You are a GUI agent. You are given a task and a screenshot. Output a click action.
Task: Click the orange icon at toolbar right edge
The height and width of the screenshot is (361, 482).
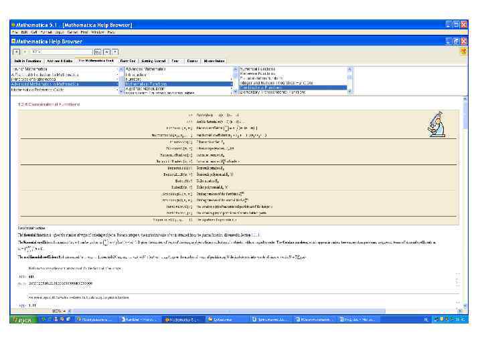click(x=463, y=51)
